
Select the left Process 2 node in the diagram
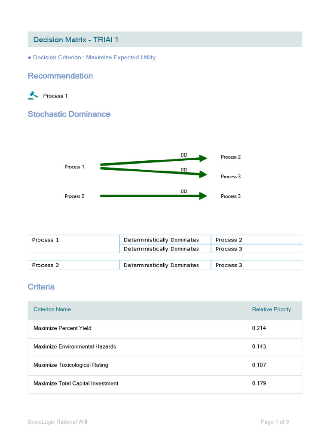[74, 196]
